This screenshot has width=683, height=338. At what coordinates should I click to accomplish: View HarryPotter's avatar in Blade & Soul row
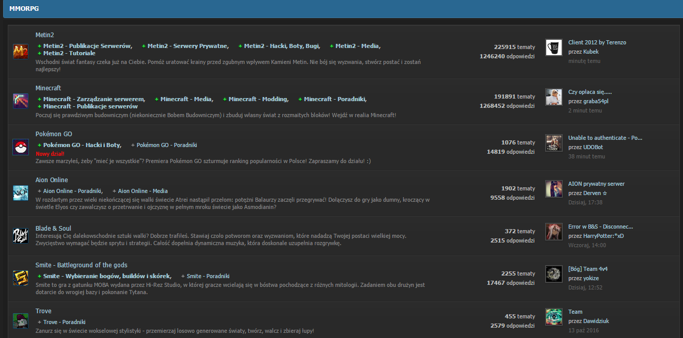pos(554,232)
